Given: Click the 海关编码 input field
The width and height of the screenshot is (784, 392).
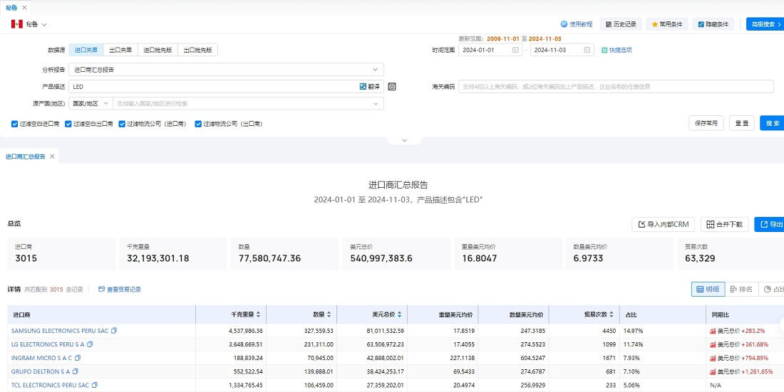Looking at the screenshot, I should pyautogui.click(x=616, y=86).
